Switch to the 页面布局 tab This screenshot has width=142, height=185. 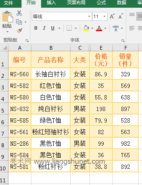click(76, 3)
